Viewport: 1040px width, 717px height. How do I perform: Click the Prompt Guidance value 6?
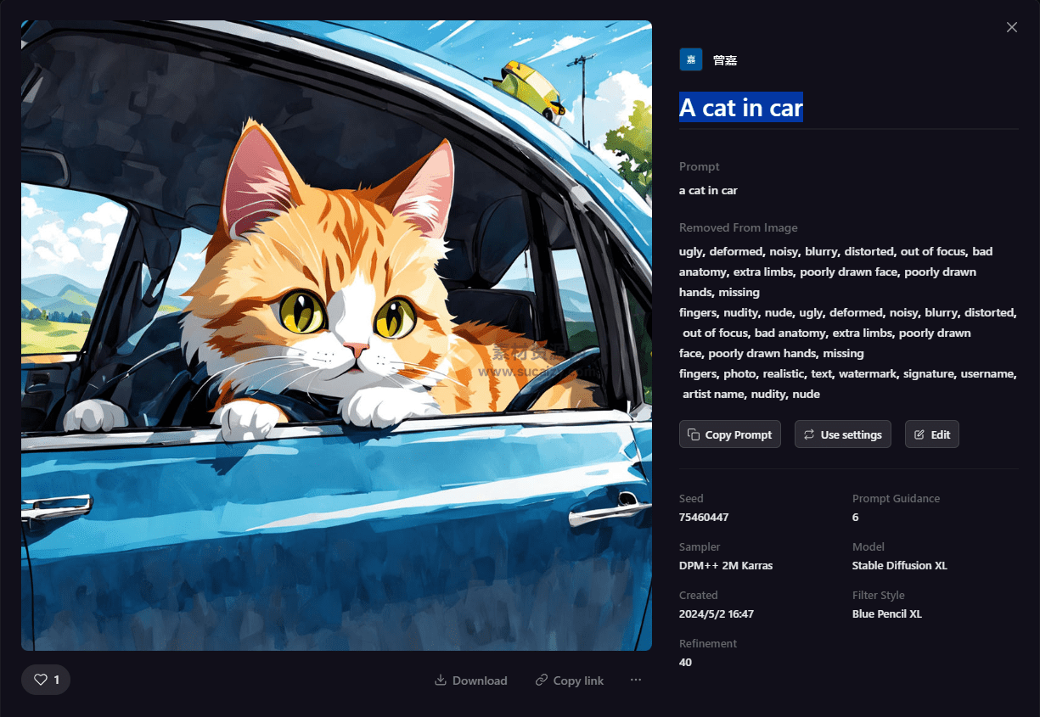[x=855, y=517]
